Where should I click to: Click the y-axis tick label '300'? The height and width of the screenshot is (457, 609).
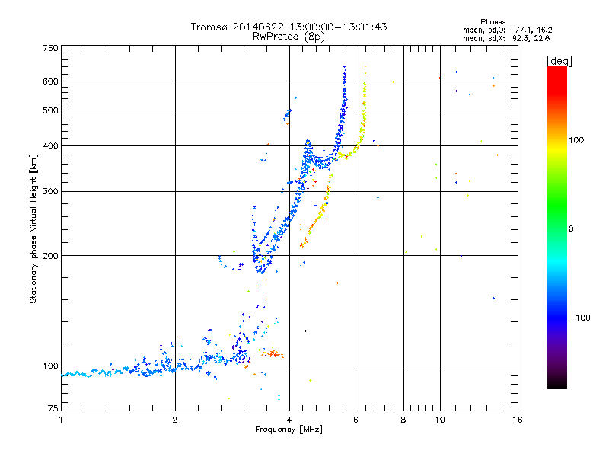50,192
